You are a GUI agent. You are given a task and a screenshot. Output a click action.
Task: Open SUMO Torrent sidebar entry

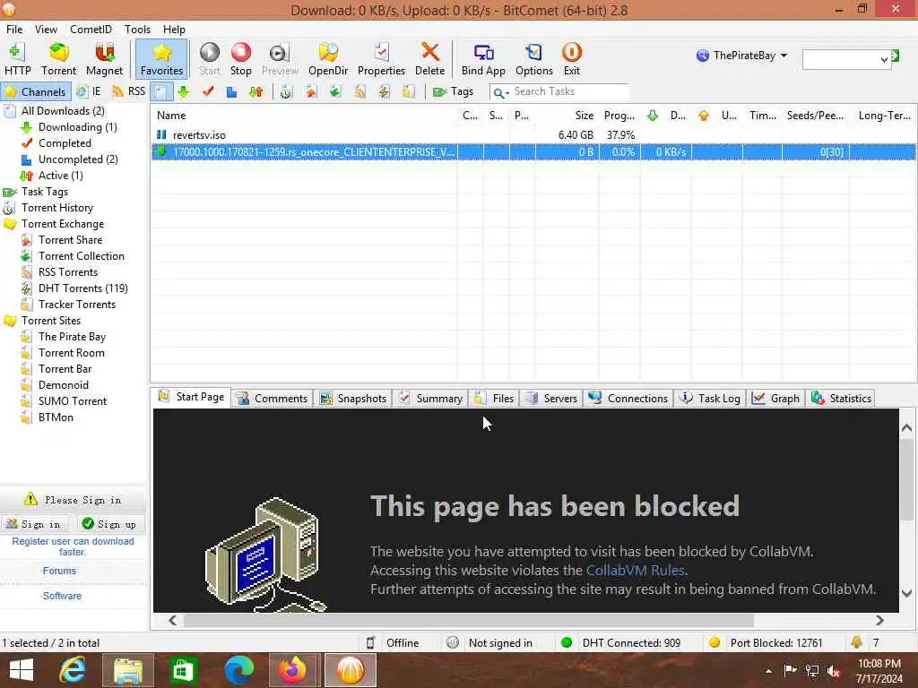click(x=73, y=401)
